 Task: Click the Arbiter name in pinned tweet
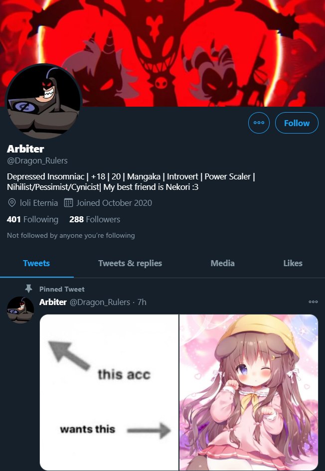click(53, 302)
